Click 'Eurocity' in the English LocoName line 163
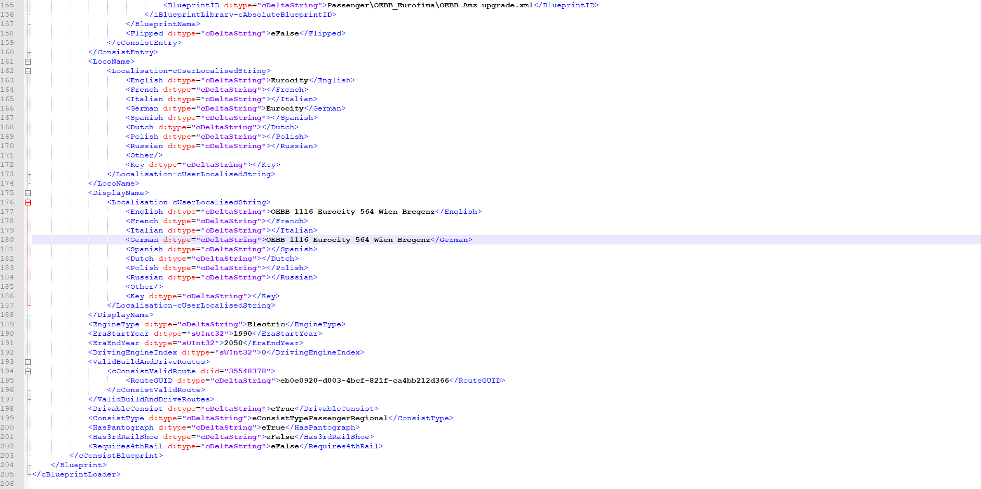 [x=290, y=80]
